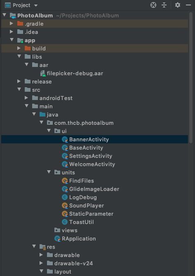Screen dimensions: 195x276
Task: Hide the Project panel with the minus icon
Action: click(x=188, y=5)
